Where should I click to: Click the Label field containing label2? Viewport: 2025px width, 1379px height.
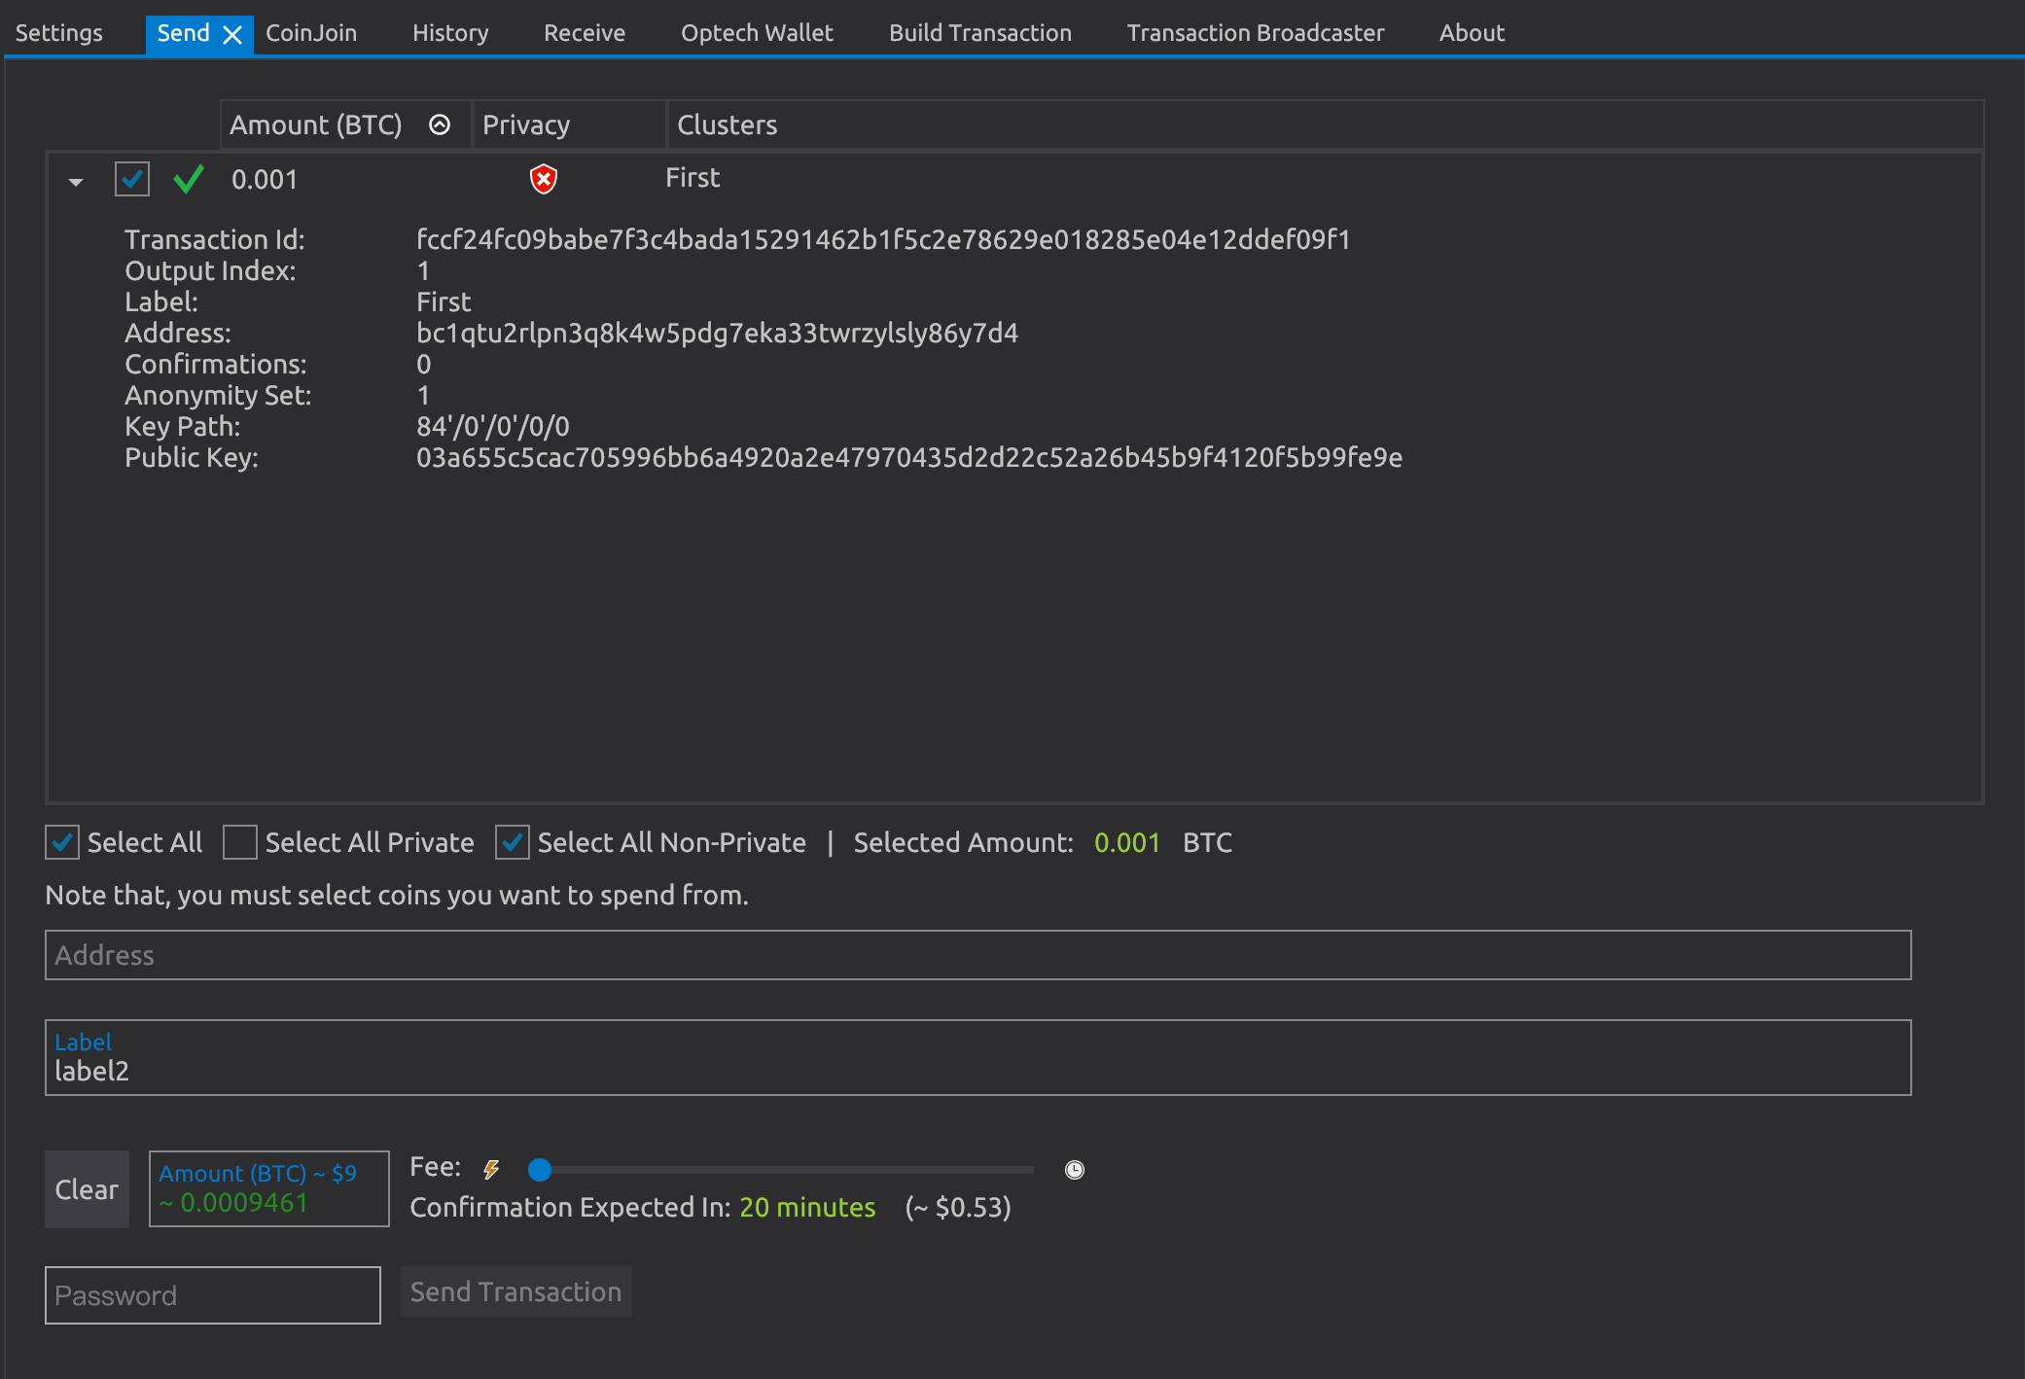(x=978, y=1058)
